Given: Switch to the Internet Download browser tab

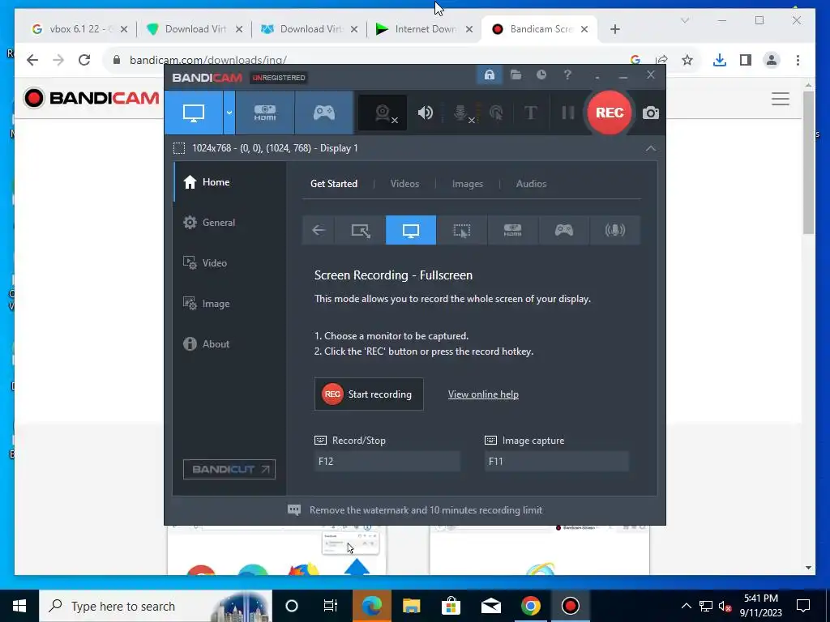Looking at the screenshot, I should point(425,29).
